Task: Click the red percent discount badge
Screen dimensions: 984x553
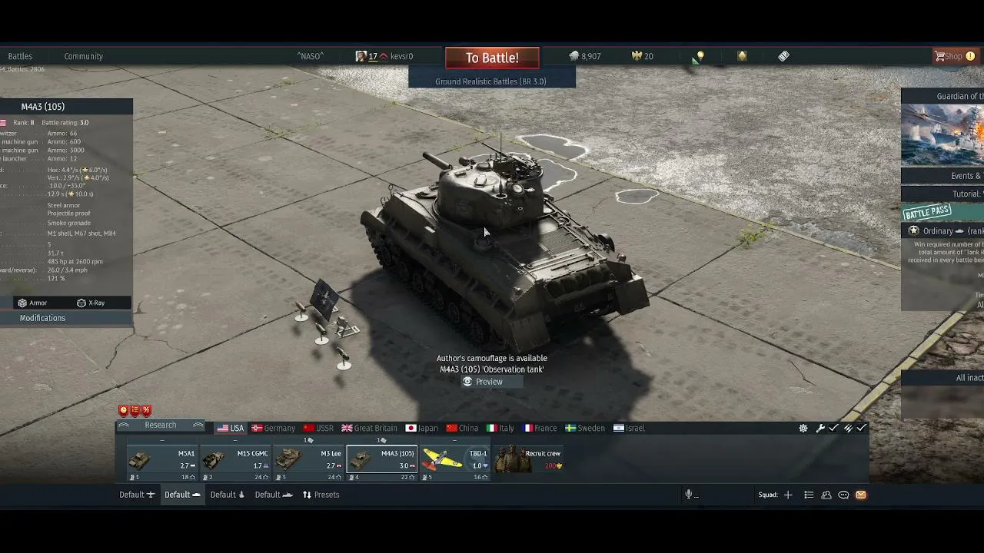Action: pyautogui.click(x=146, y=410)
